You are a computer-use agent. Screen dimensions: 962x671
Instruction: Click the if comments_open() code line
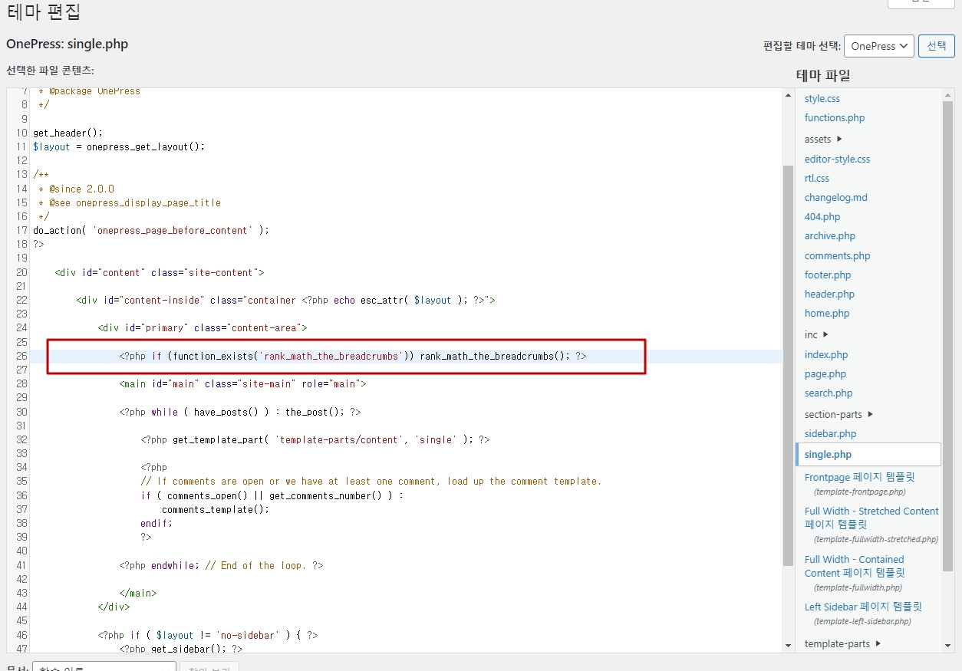pyautogui.click(x=272, y=495)
